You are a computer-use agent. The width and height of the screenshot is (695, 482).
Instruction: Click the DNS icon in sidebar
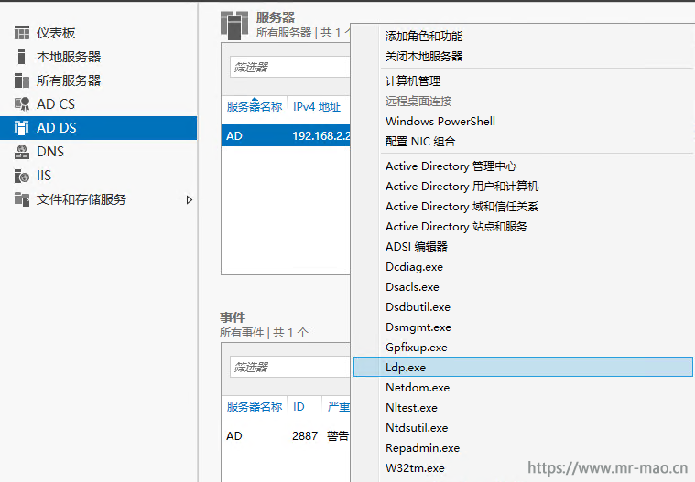tap(22, 152)
